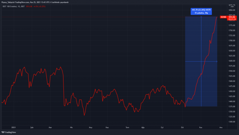Screen dimensions: 239x135
Task: Click the BIST 100 Endeksi symbol title
Action: click(10, 7)
